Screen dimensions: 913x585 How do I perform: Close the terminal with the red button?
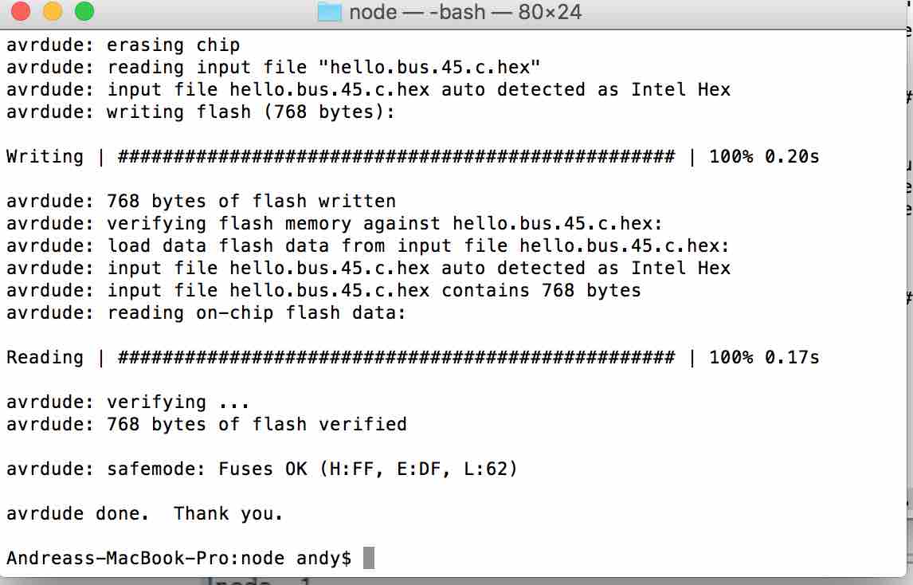21,11
